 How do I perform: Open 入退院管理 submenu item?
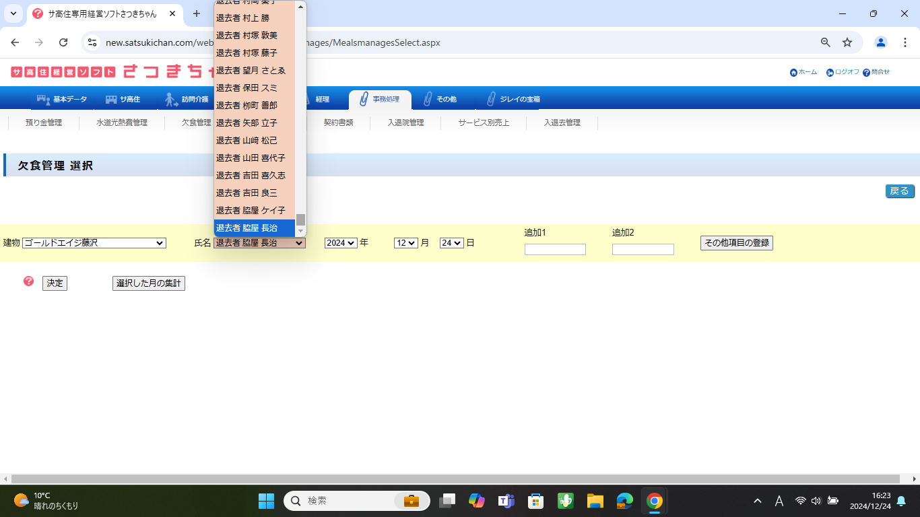[405, 123]
